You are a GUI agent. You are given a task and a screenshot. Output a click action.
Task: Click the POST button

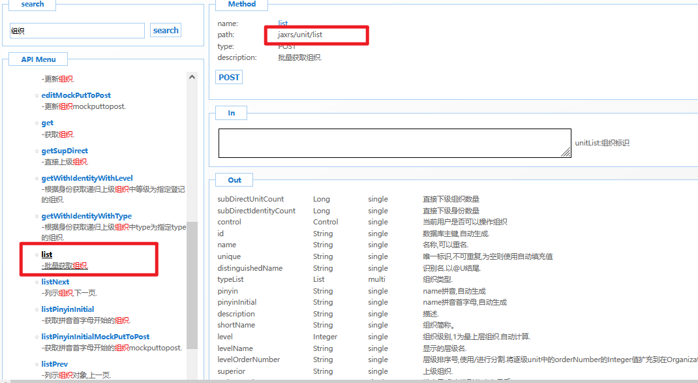(x=229, y=77)
